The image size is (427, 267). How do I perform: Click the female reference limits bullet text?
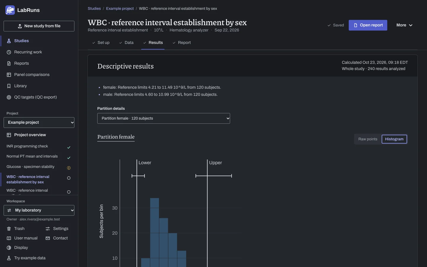tap(162, 88)
